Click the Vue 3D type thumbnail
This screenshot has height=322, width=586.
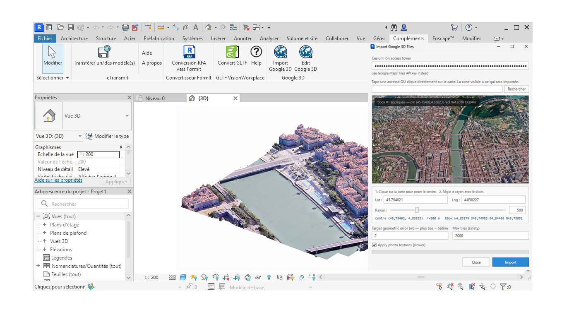pyautogui.click(x=49, y=116)
